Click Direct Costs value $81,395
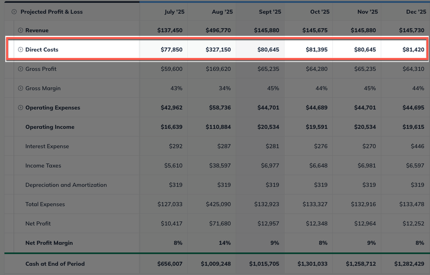Image resolution: width=430 pixels, height=275 pixels. point(317,50)
